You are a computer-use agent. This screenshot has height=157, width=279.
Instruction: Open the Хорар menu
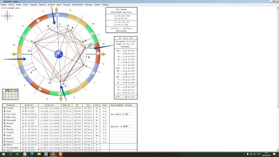pos(18,5)
